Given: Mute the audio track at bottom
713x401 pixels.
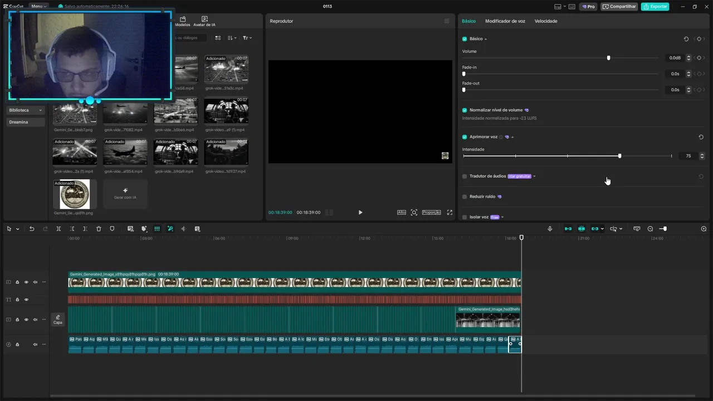Looking at the screenshot, I should click(35, 344).
